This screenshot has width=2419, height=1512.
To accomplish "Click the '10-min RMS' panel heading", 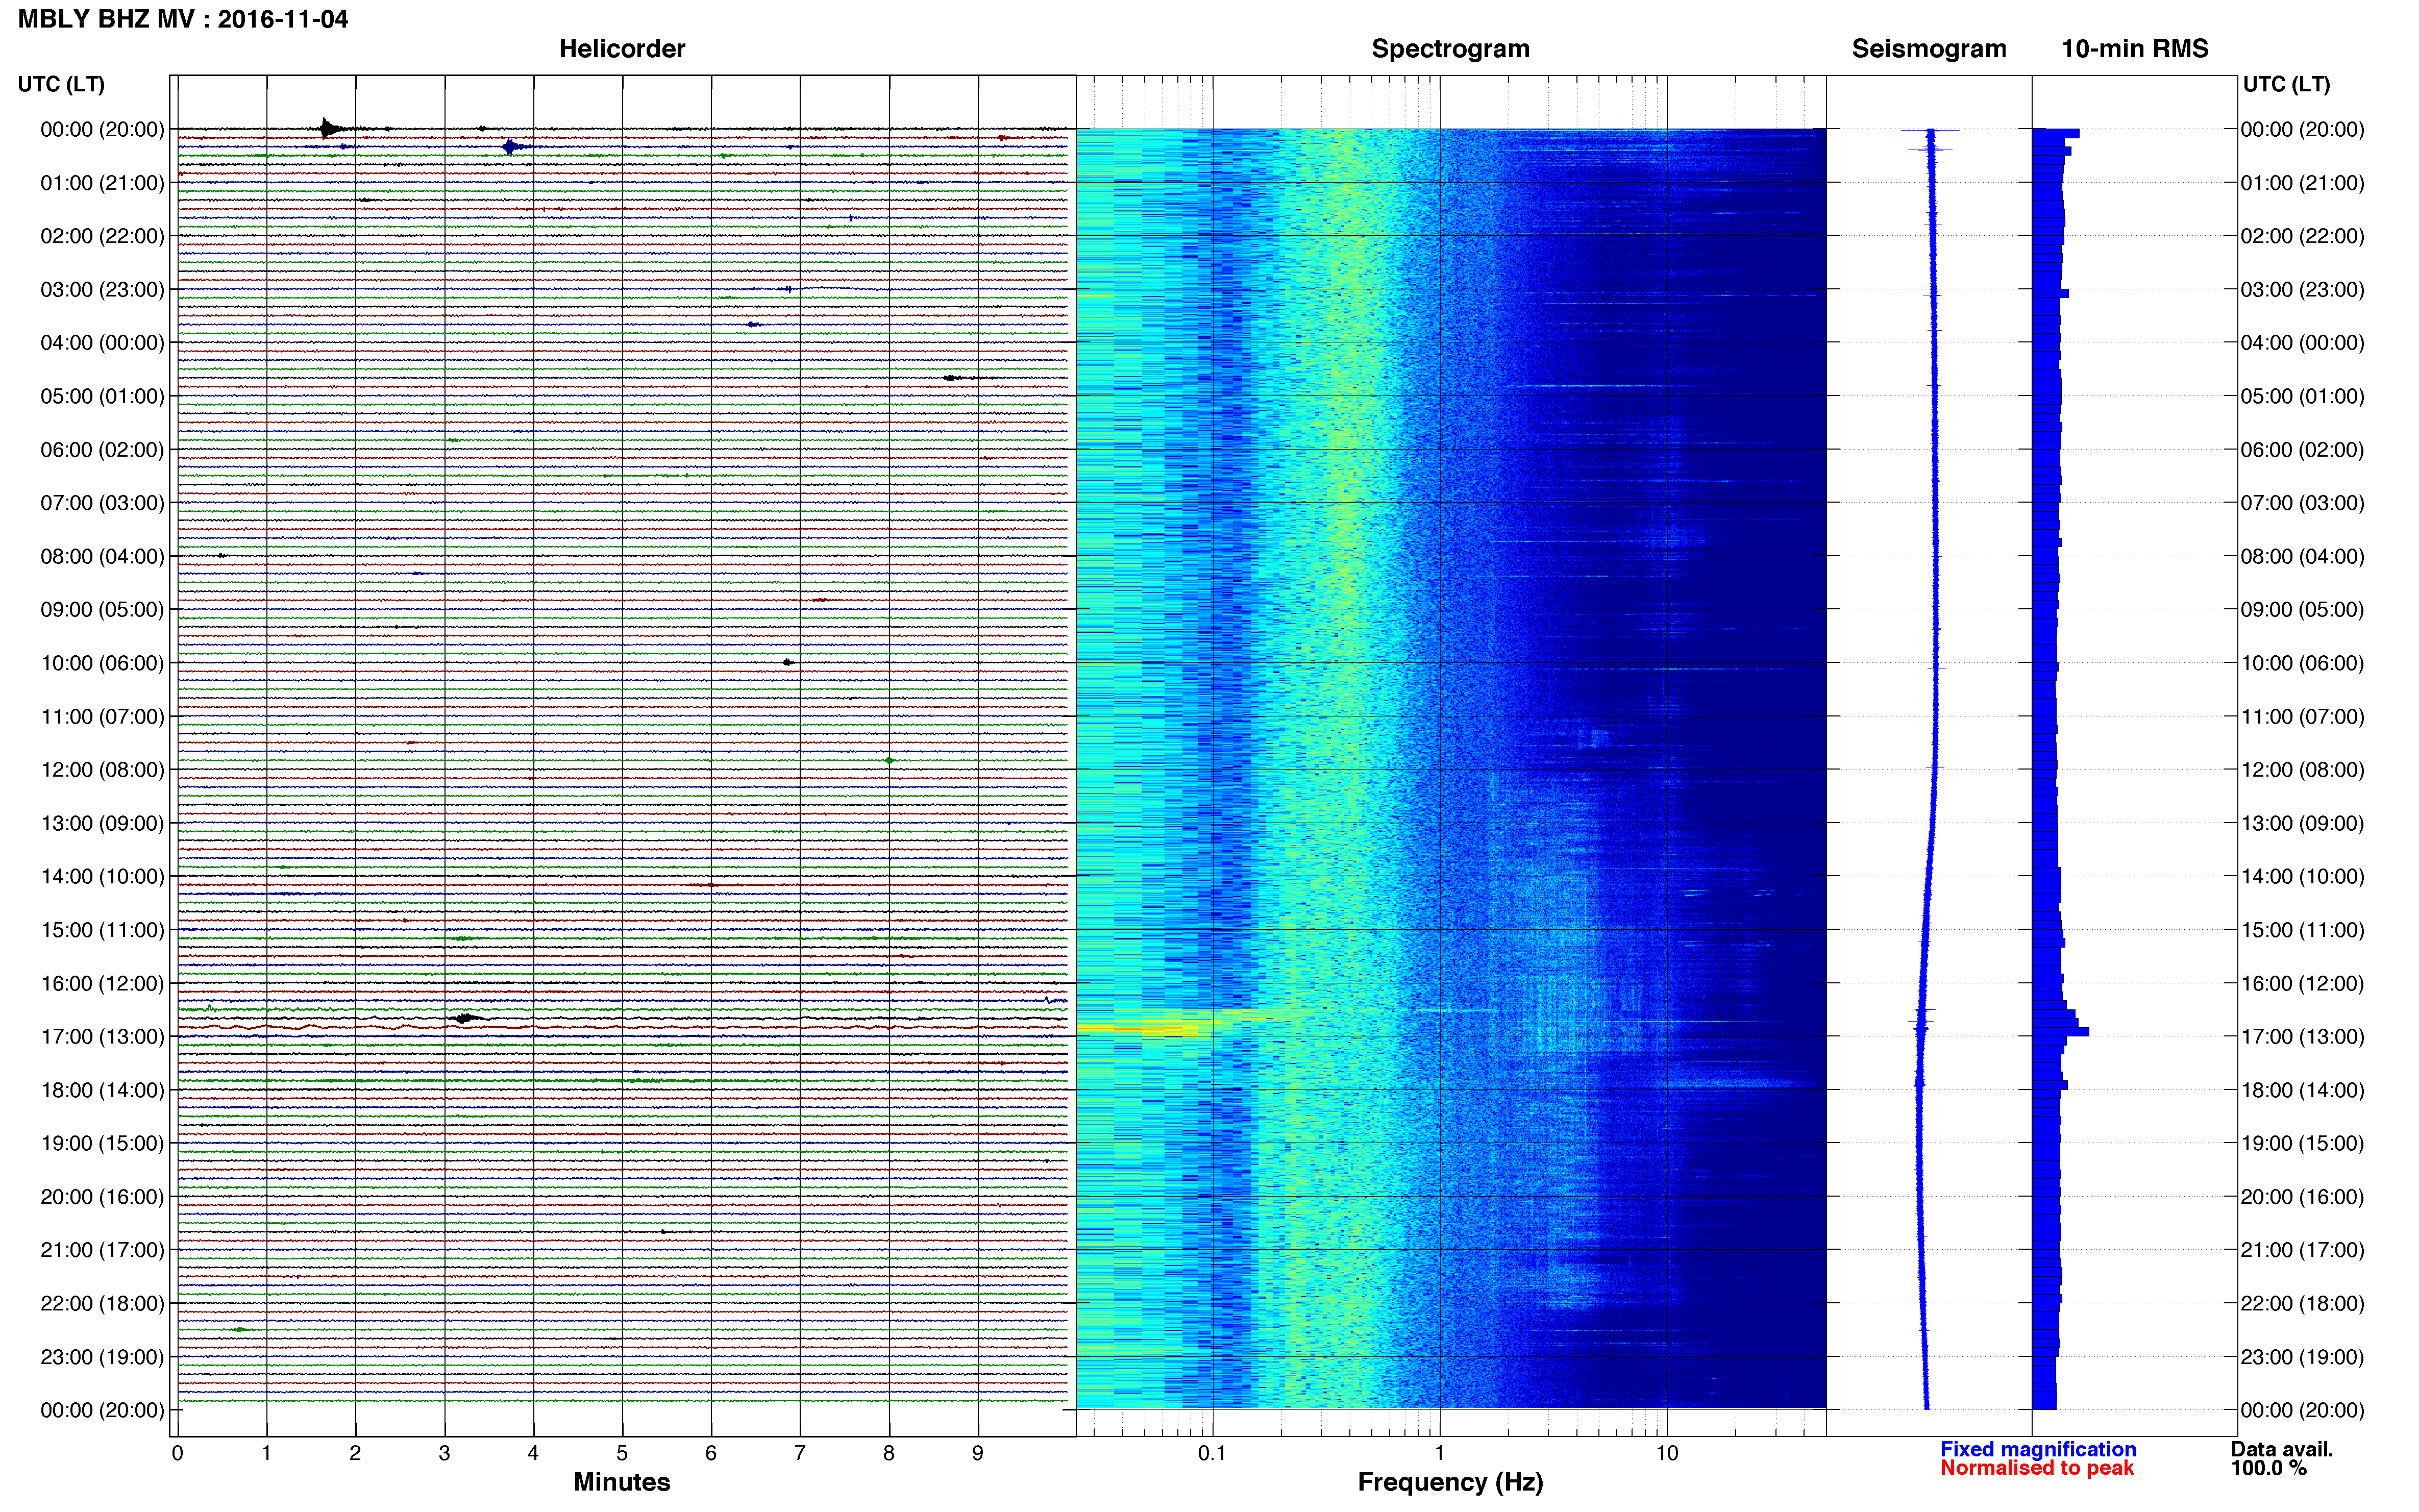I will coord(2135,49).
